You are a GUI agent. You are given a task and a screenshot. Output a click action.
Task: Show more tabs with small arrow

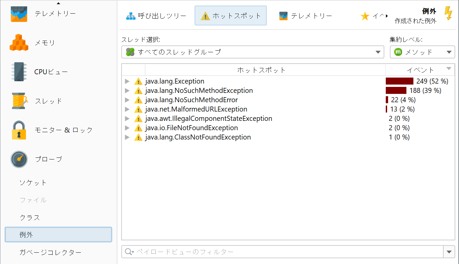tap(387, 16)
